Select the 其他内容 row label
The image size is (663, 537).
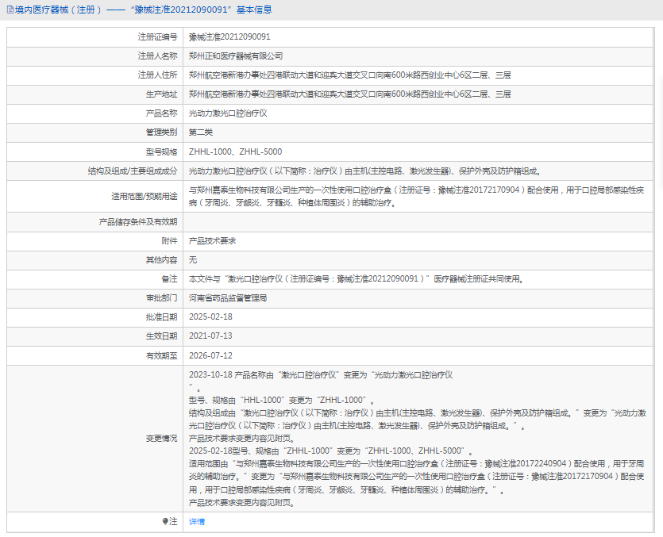161,260
